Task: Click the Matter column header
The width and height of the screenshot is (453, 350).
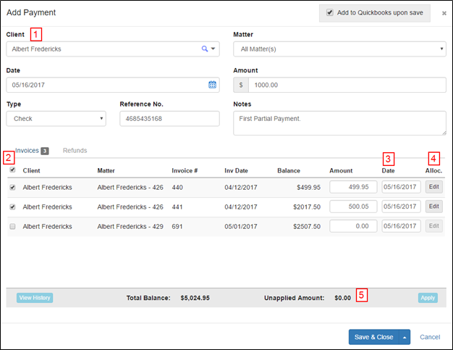Action: [x=106, y=171]
